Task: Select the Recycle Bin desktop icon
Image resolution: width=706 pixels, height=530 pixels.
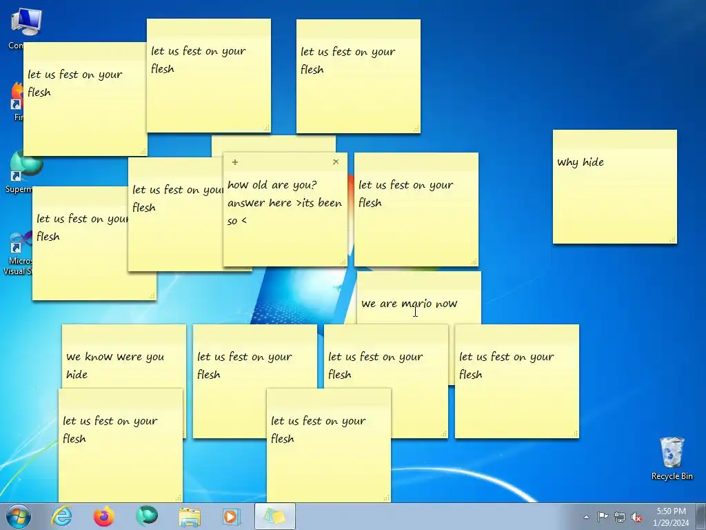Action: [672, 458]
